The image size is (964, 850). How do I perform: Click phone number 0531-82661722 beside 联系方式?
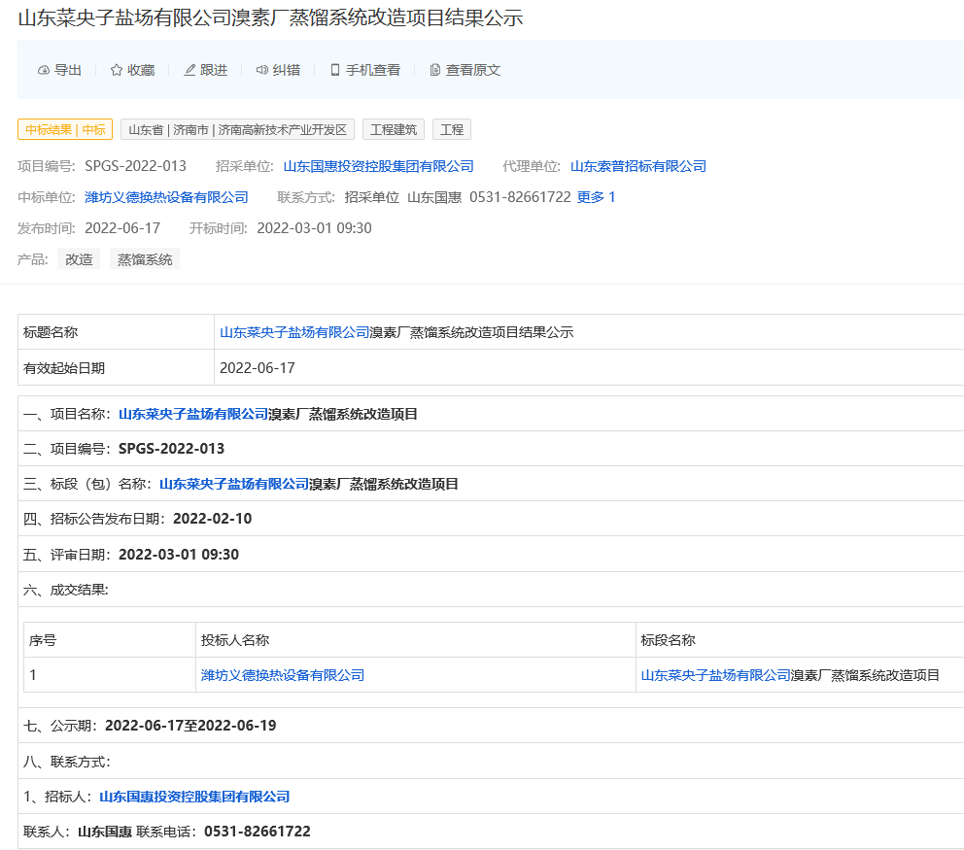click(x=520, y=197)
